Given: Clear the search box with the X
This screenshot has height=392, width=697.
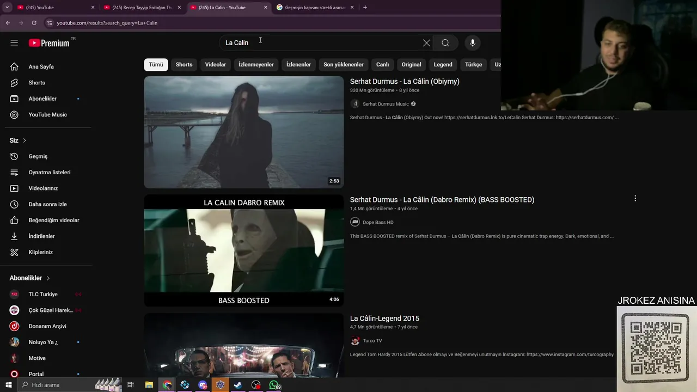Looking at the screenshot, I should pyautogui.click(x=426, y=43).
